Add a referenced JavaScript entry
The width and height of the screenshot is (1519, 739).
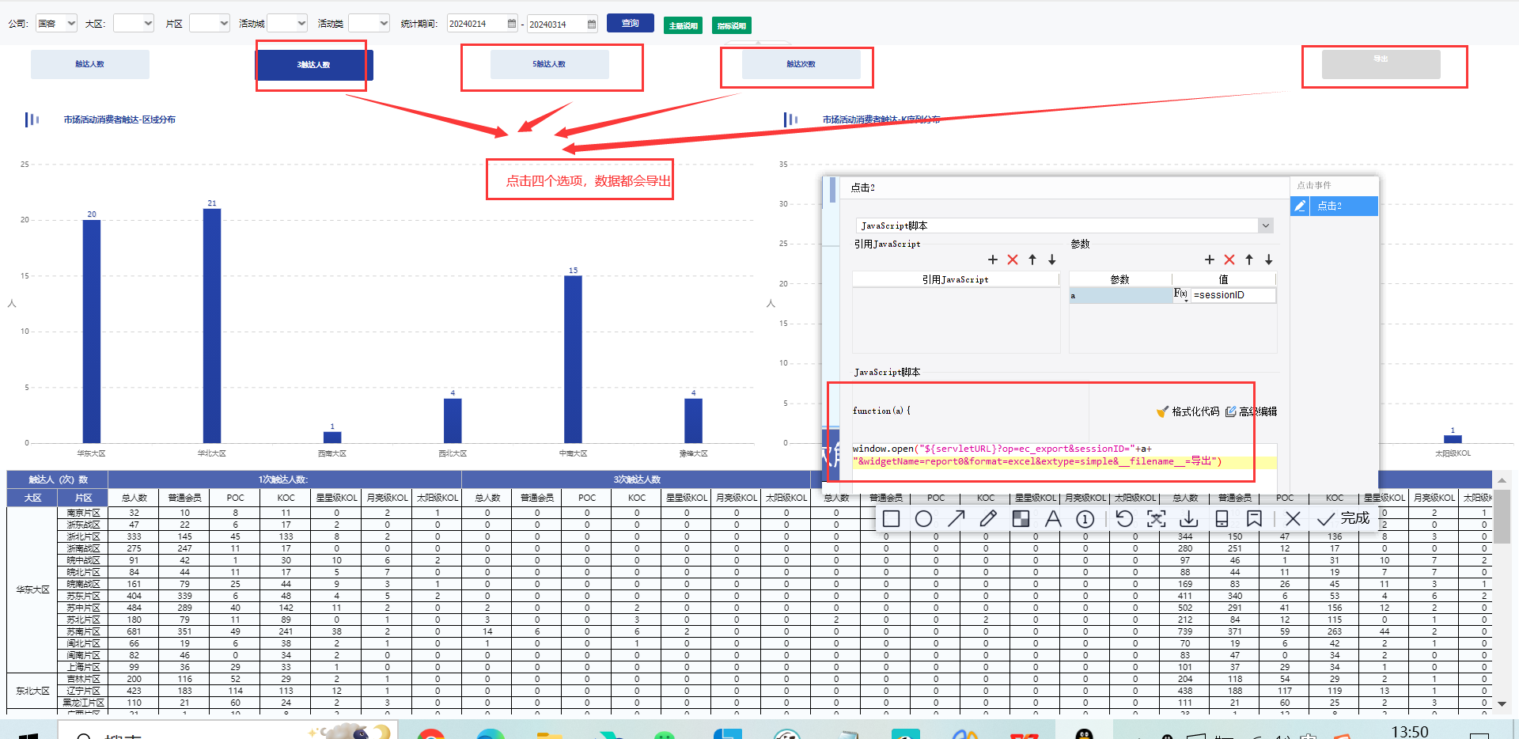click(x=993, y=260)
